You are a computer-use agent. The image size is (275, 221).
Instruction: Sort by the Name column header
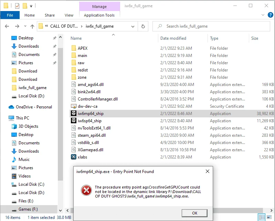tap(76, 38)
